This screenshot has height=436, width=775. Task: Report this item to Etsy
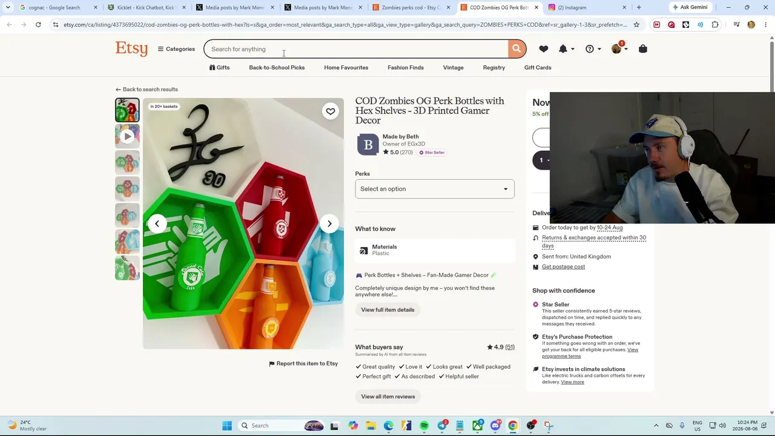click(303, 364)
